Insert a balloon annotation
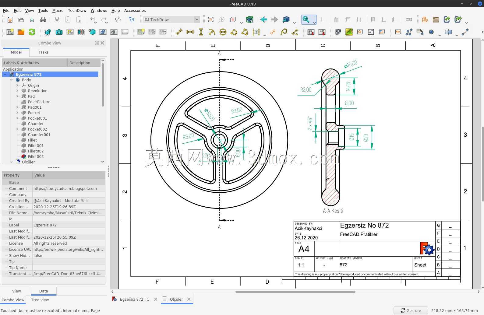This screenshot has height=315, width=484. click(x=284, y=32)
